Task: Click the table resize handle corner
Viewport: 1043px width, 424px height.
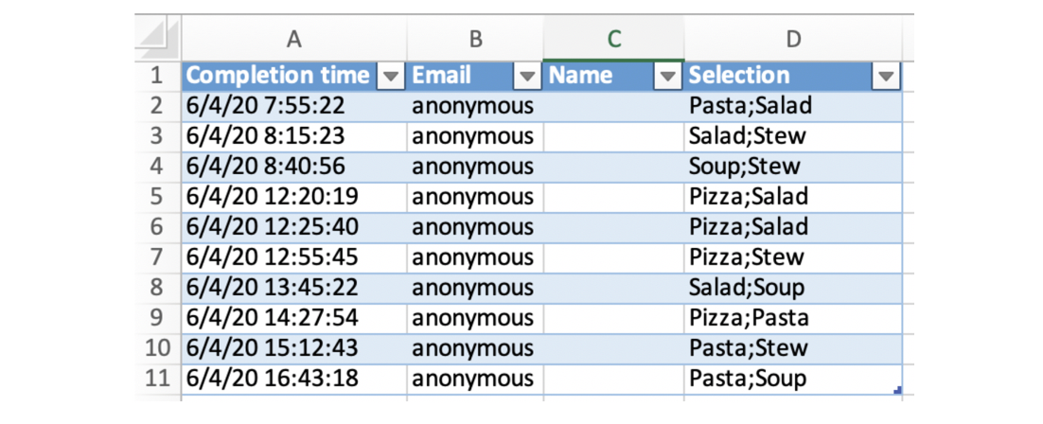Action: coord(898,390)
